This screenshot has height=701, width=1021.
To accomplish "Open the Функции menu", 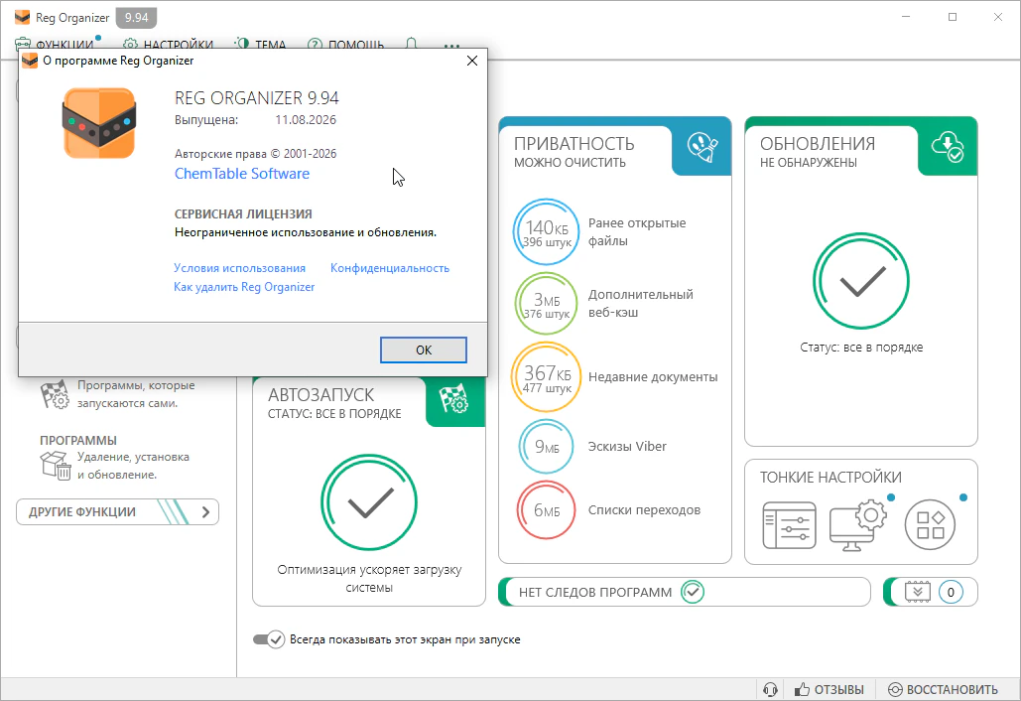I will [55, 45].
